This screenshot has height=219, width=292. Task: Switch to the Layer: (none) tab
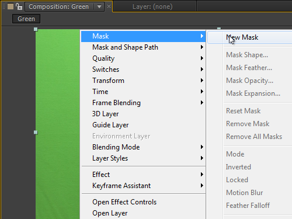click(152, 6)
